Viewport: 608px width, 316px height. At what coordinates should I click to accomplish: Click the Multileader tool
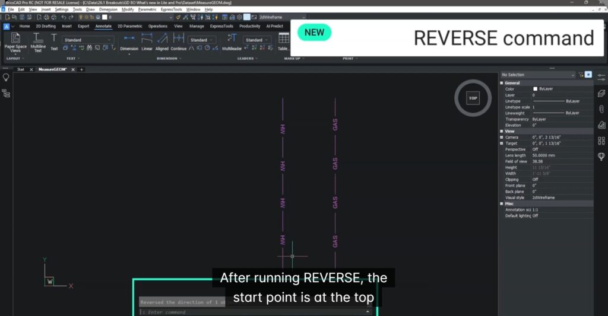click(232, 42)
